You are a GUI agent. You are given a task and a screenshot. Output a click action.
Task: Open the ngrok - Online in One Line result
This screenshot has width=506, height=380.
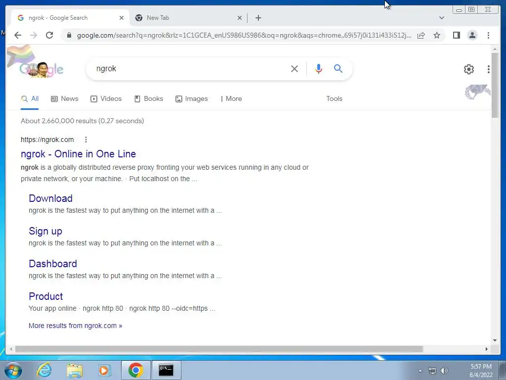click(78, 154)
